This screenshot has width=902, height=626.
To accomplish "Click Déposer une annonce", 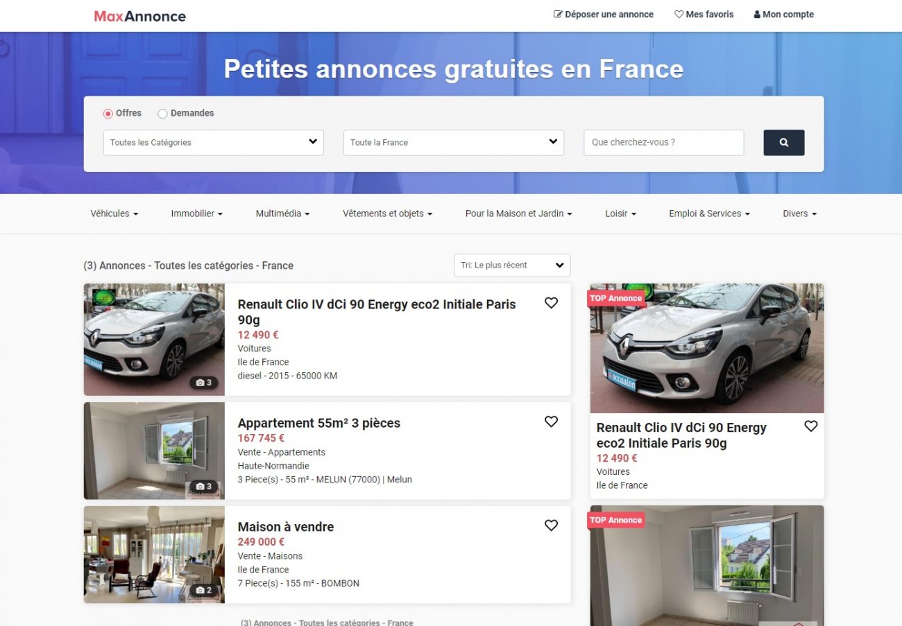I will (x=604, y=15).
